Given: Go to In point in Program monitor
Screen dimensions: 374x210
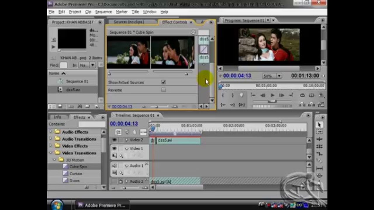Looking at the screenshot, I should [x=223, y=104].
